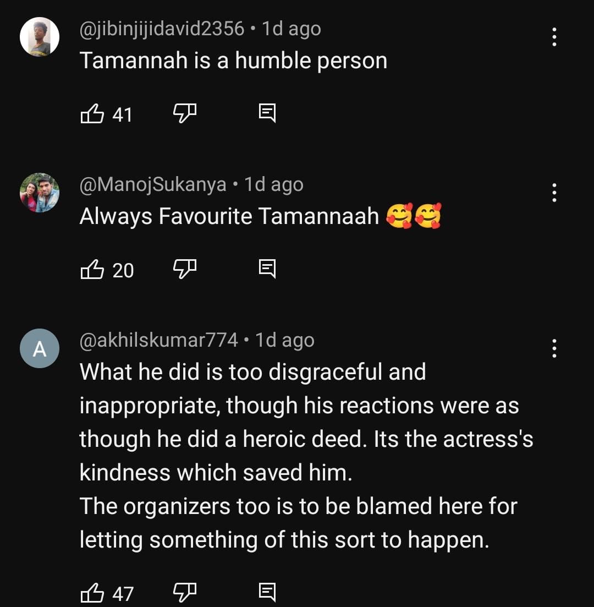The width and height of the screenshot is (594, 607).
Task: Dislike the comment by @ManojSukanya
Action: (184, 270)
